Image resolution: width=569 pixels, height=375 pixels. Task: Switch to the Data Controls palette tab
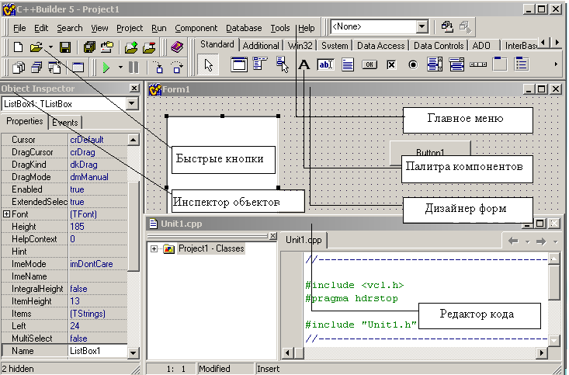pos(439,46)
